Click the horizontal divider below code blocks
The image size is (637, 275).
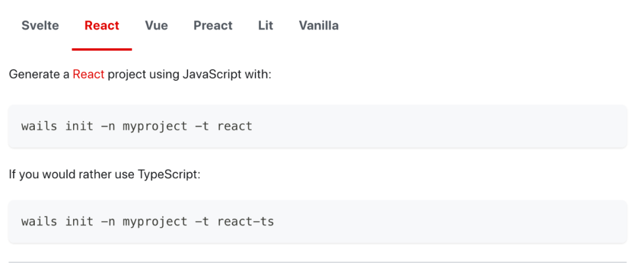tap(317, 262)
